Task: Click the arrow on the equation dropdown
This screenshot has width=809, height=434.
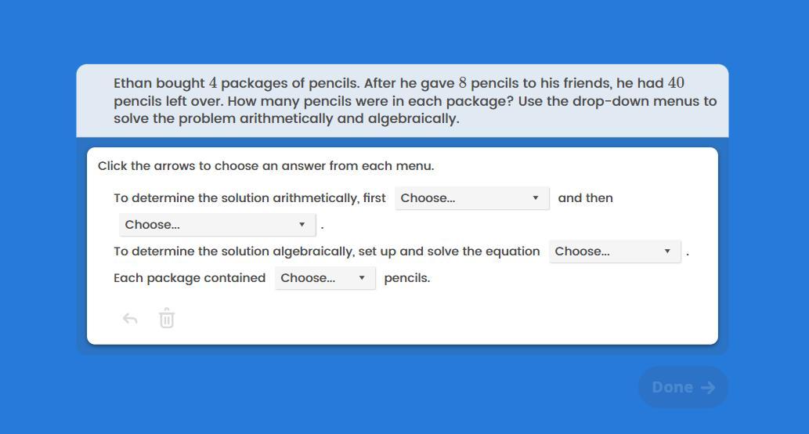Action: click(667, 251)
